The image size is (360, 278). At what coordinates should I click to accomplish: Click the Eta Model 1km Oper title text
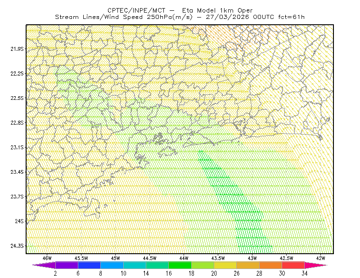[x=217, y=10]
